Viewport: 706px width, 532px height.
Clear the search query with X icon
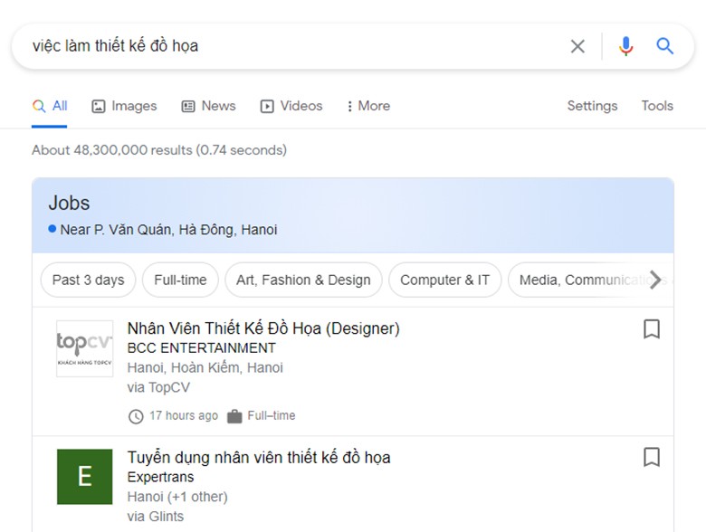pos(577,46)
